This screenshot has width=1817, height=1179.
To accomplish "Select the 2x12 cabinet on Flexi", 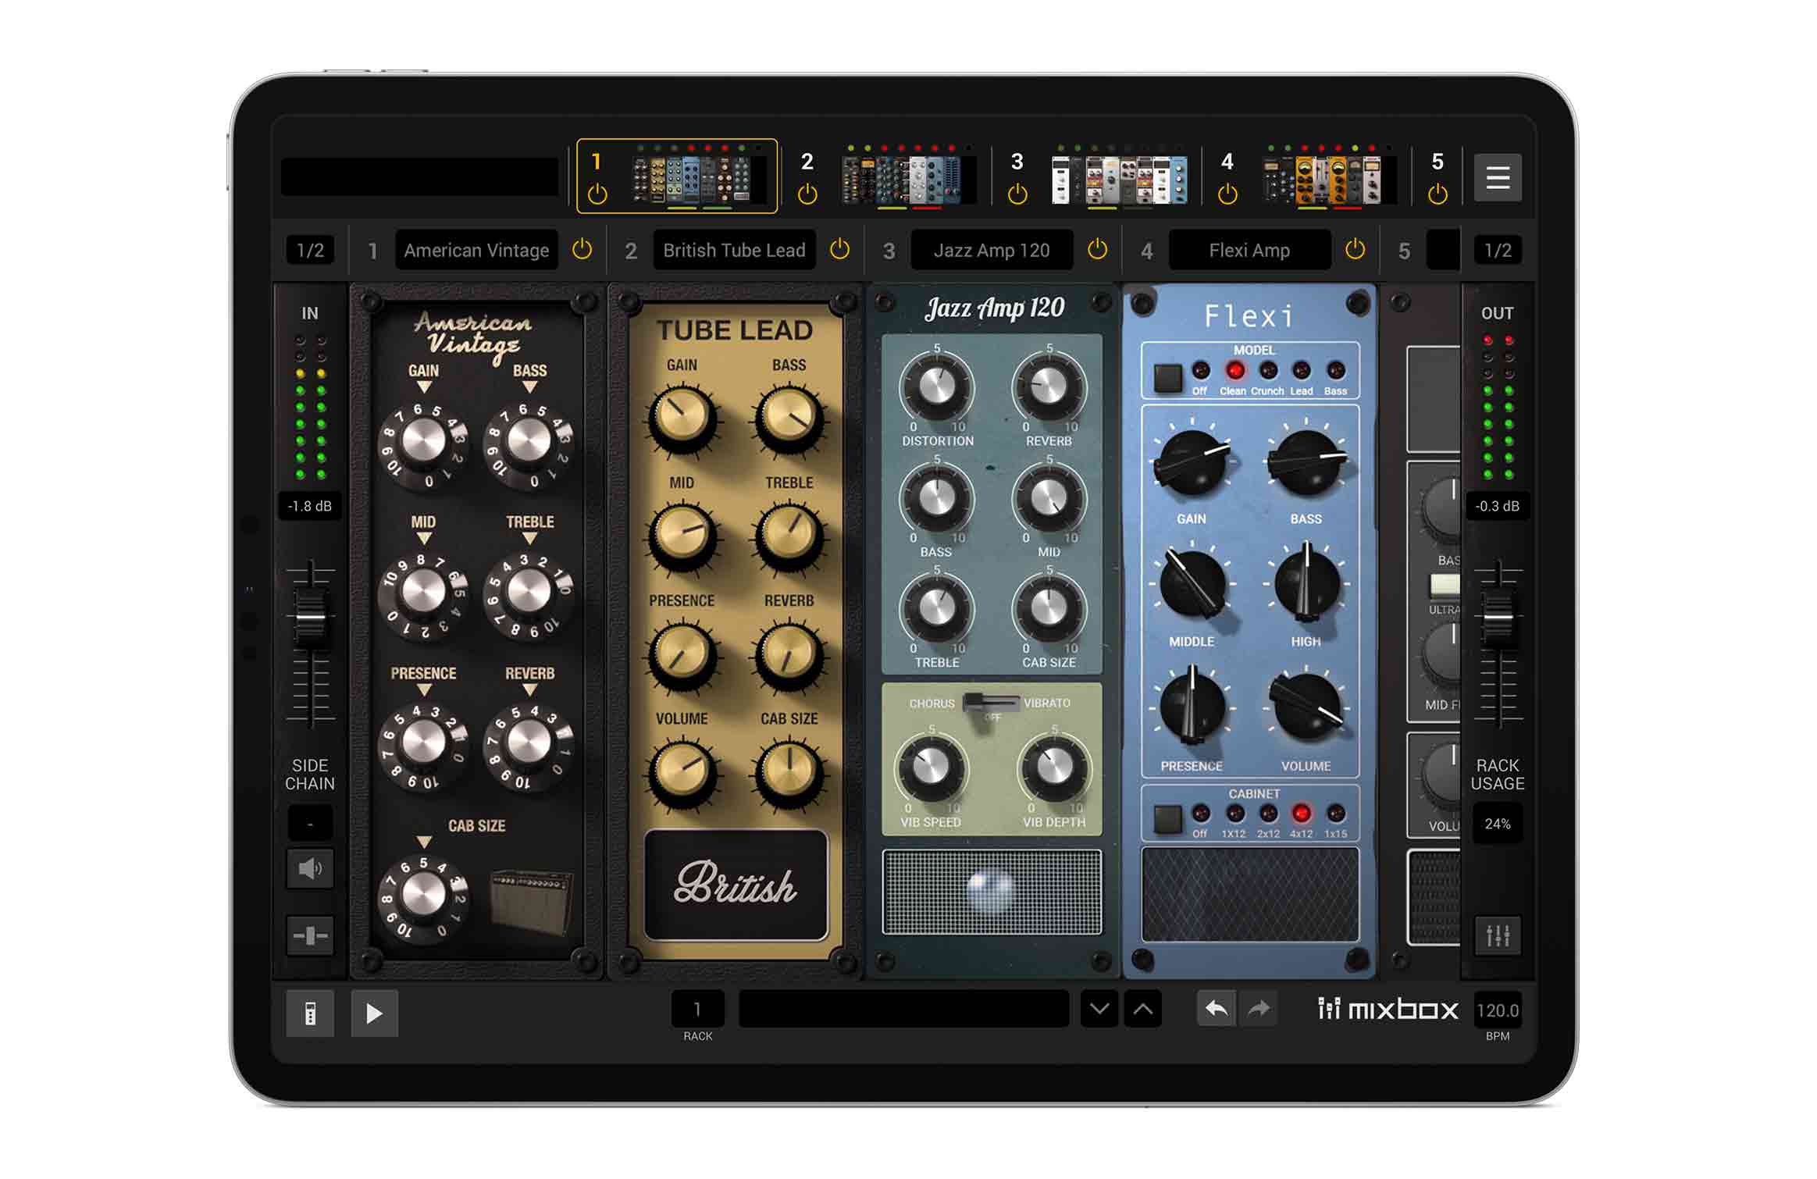I will pyautogui.click(x=1268, y=814).
